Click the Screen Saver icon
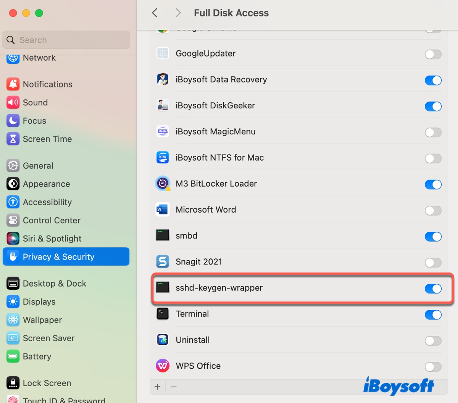Viewport: 458px width, 403px height. (13, 338)
